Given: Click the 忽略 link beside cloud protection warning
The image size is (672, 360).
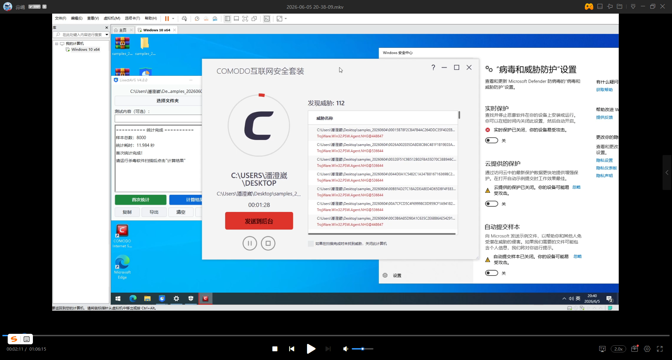Looking at the screenshot, I should coord(576,187).
